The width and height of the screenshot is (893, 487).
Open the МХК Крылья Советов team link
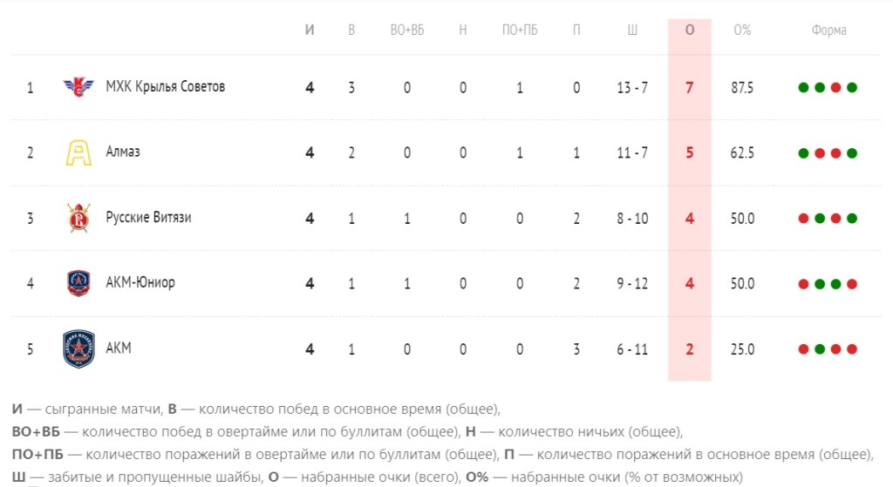(165, 86)
